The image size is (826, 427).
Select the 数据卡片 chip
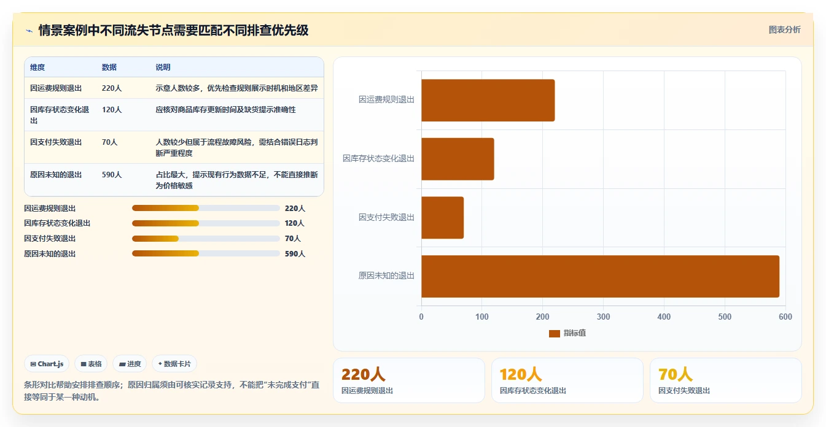tap(174, 364)
